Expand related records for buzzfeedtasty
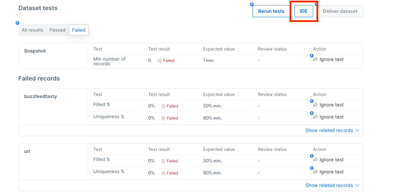This screenshot has height=196, width=401. pyautogui.click(x=332, y=130)
